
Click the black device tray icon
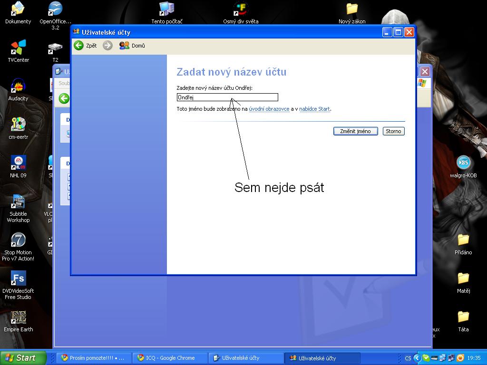point(434,358)
